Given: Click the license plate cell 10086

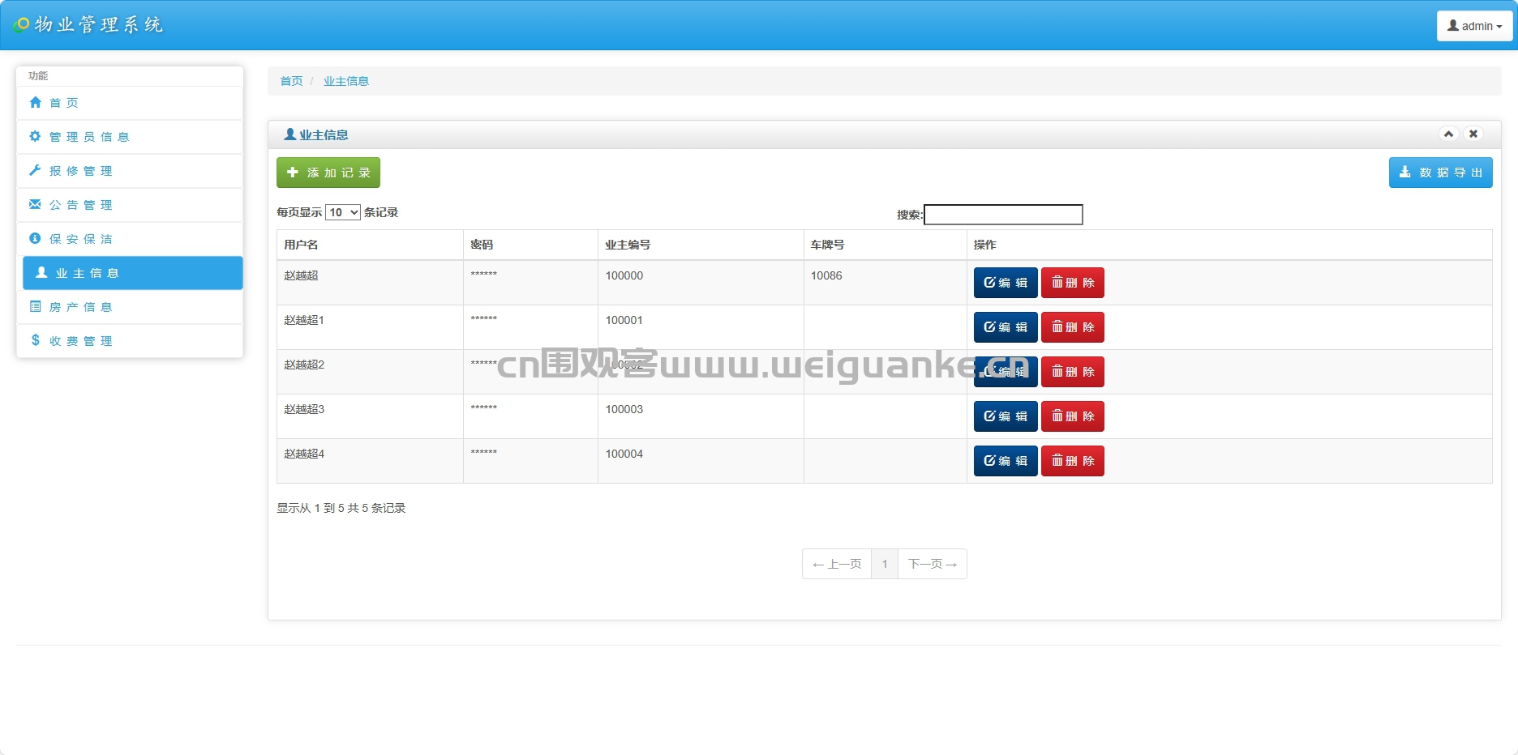Looking at the screenshot, I should pos(885,283).
